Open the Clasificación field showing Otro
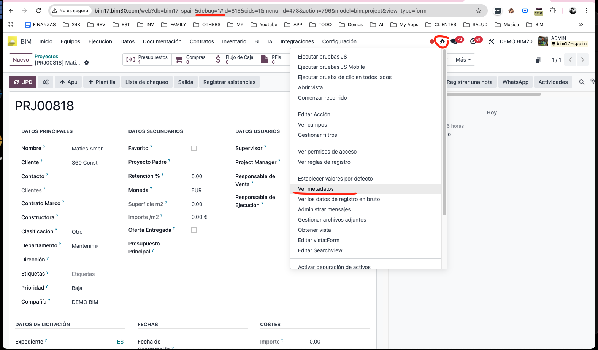 tap(77, 232)
